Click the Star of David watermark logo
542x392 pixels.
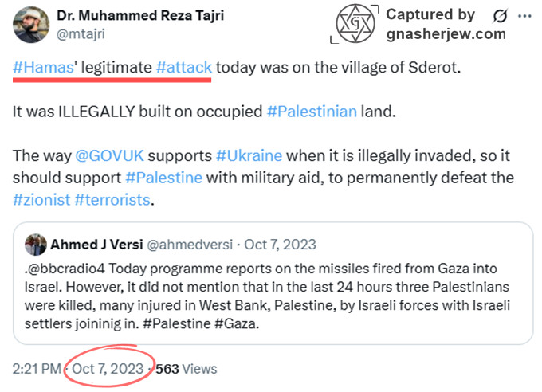coord(352,24)
